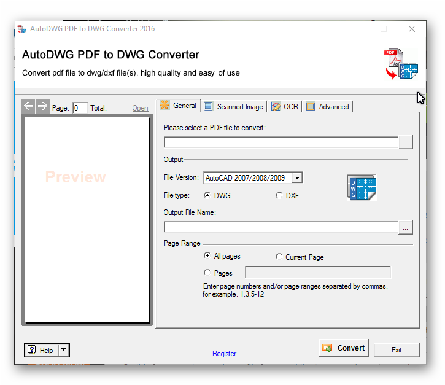Click the PDF file path input field
Viewport: 445px width, 385px height.
pos(281,142)
